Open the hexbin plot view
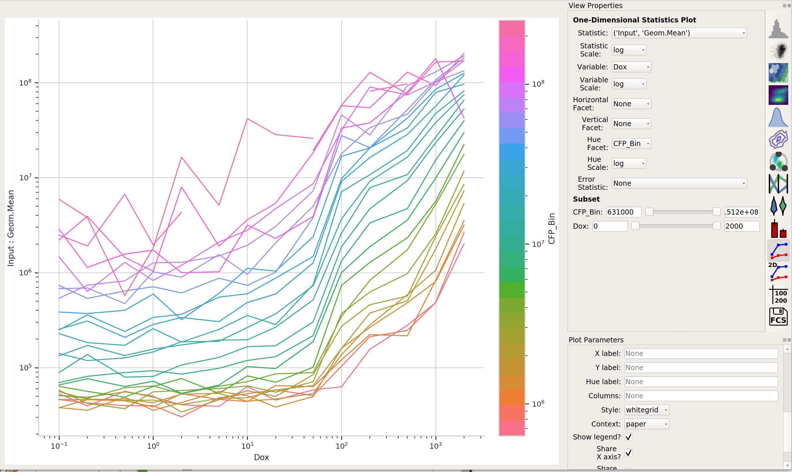The image size is (792, 472). (x=778, y=73)
